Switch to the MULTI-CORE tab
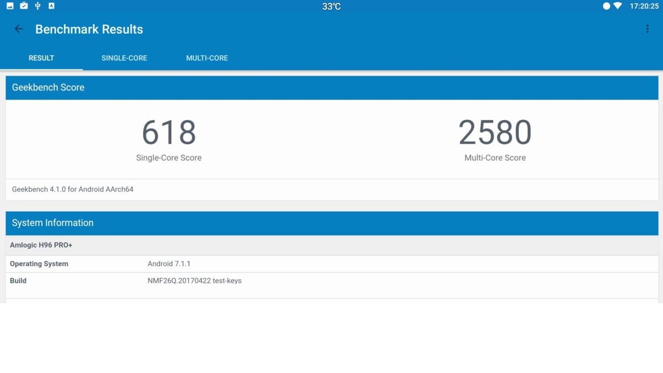The image size is (663, 373). coord(207,57)
